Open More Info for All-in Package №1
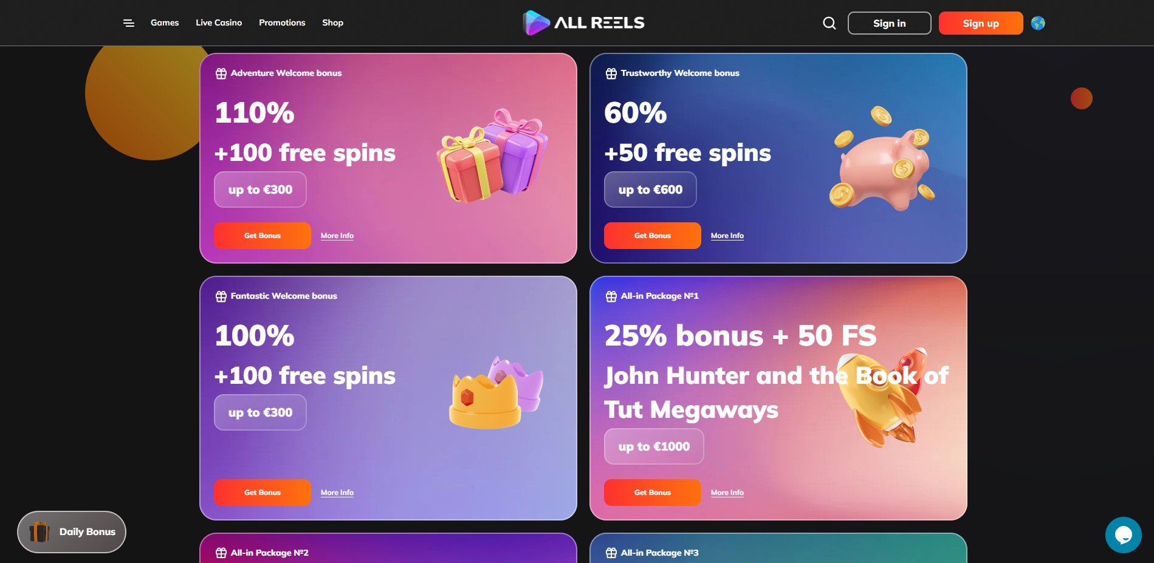 [x=727, y=493]
